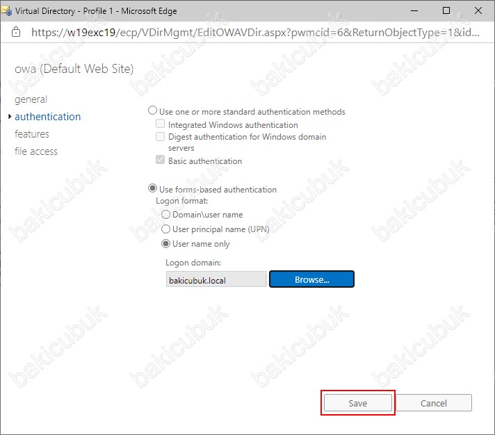Select Use forms-based authentication
This screenshot has height=435, width=495.
coord(152,188)
